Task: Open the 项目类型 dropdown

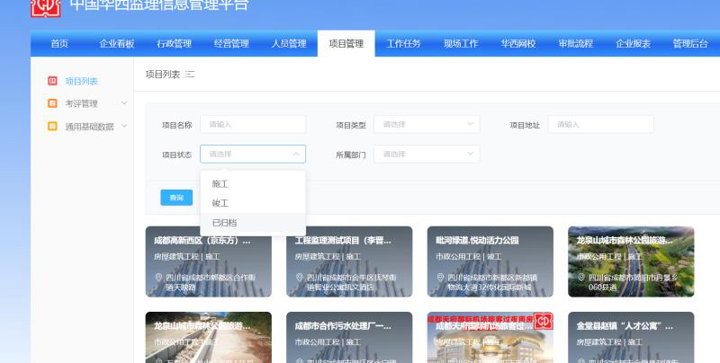Action: coord(427,124)
